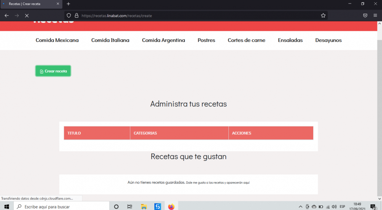382x210 pixels.
Task: Open Firefox hamburger menu
Action: tap(375, 16)
